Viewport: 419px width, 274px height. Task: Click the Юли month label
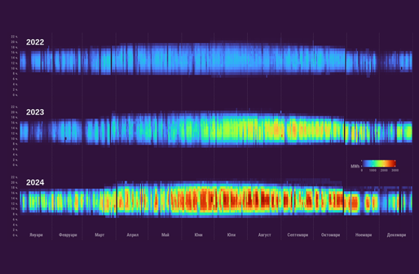[x=231, y=234]
